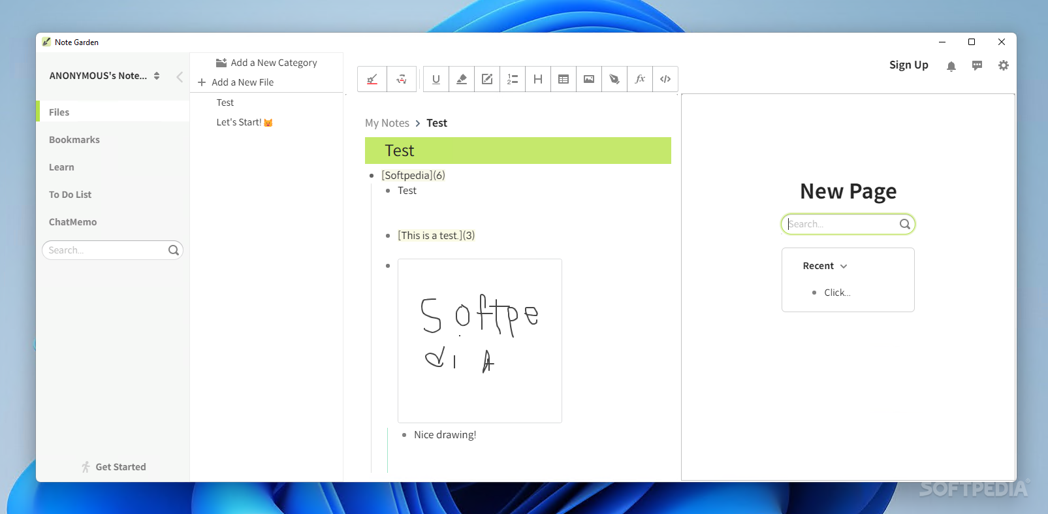Apply underline formatting
The image size is (1048, 514).
click(436, 79)
